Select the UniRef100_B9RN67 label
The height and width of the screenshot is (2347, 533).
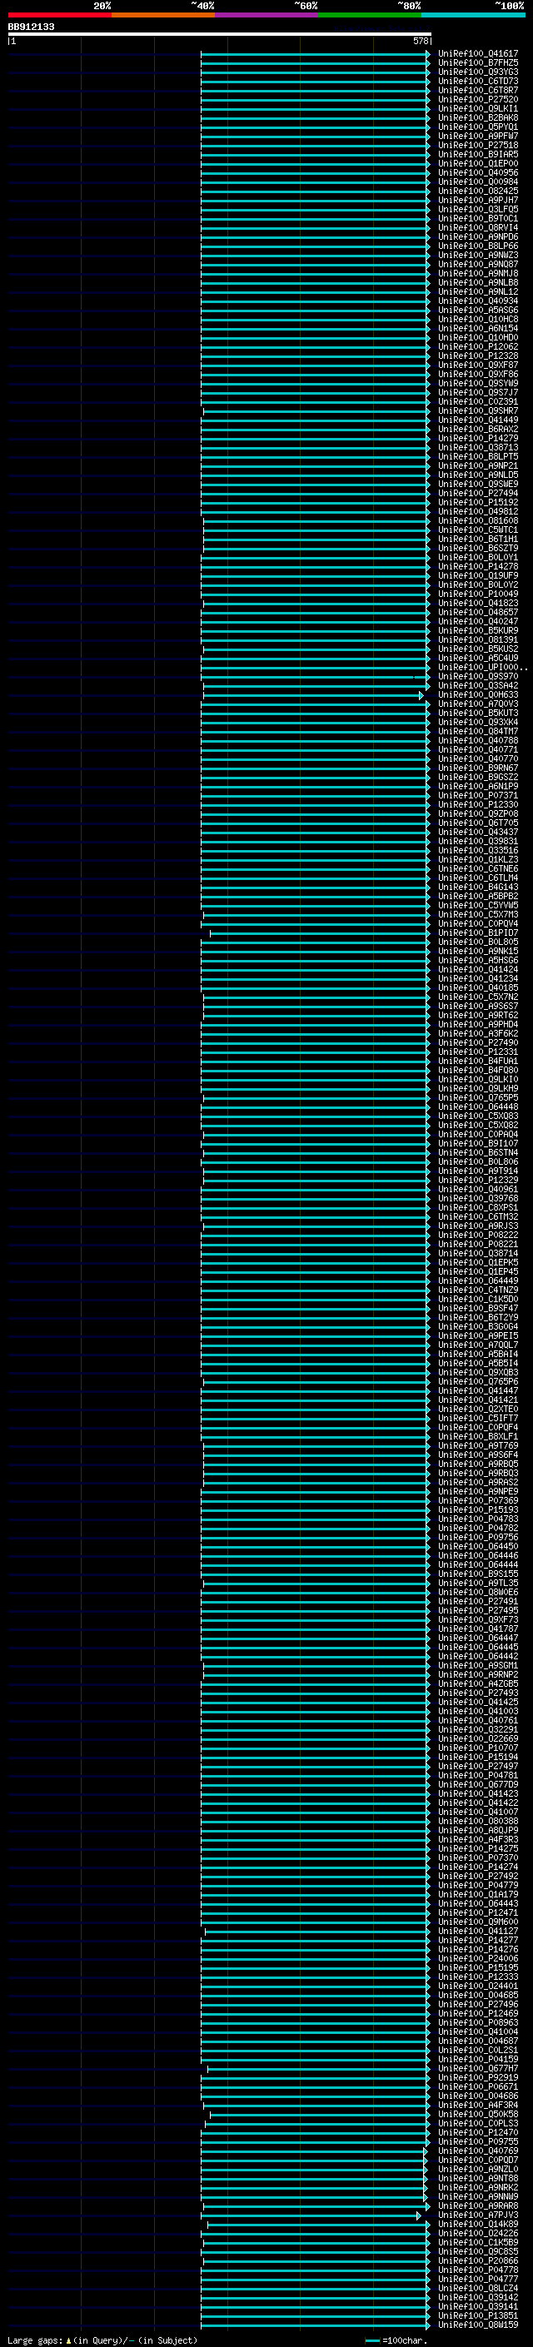478,768
